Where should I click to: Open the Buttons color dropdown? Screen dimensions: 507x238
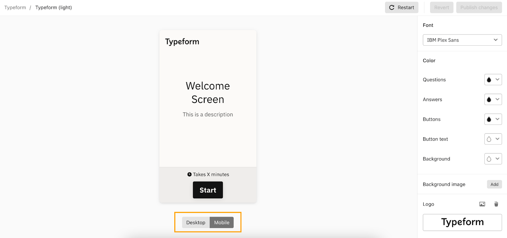pyautogui.click(x=493, y=119)
